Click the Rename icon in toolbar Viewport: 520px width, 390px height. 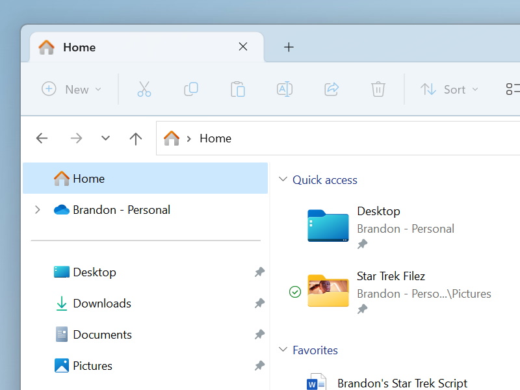pyautogui.click(x=285, y=89)
